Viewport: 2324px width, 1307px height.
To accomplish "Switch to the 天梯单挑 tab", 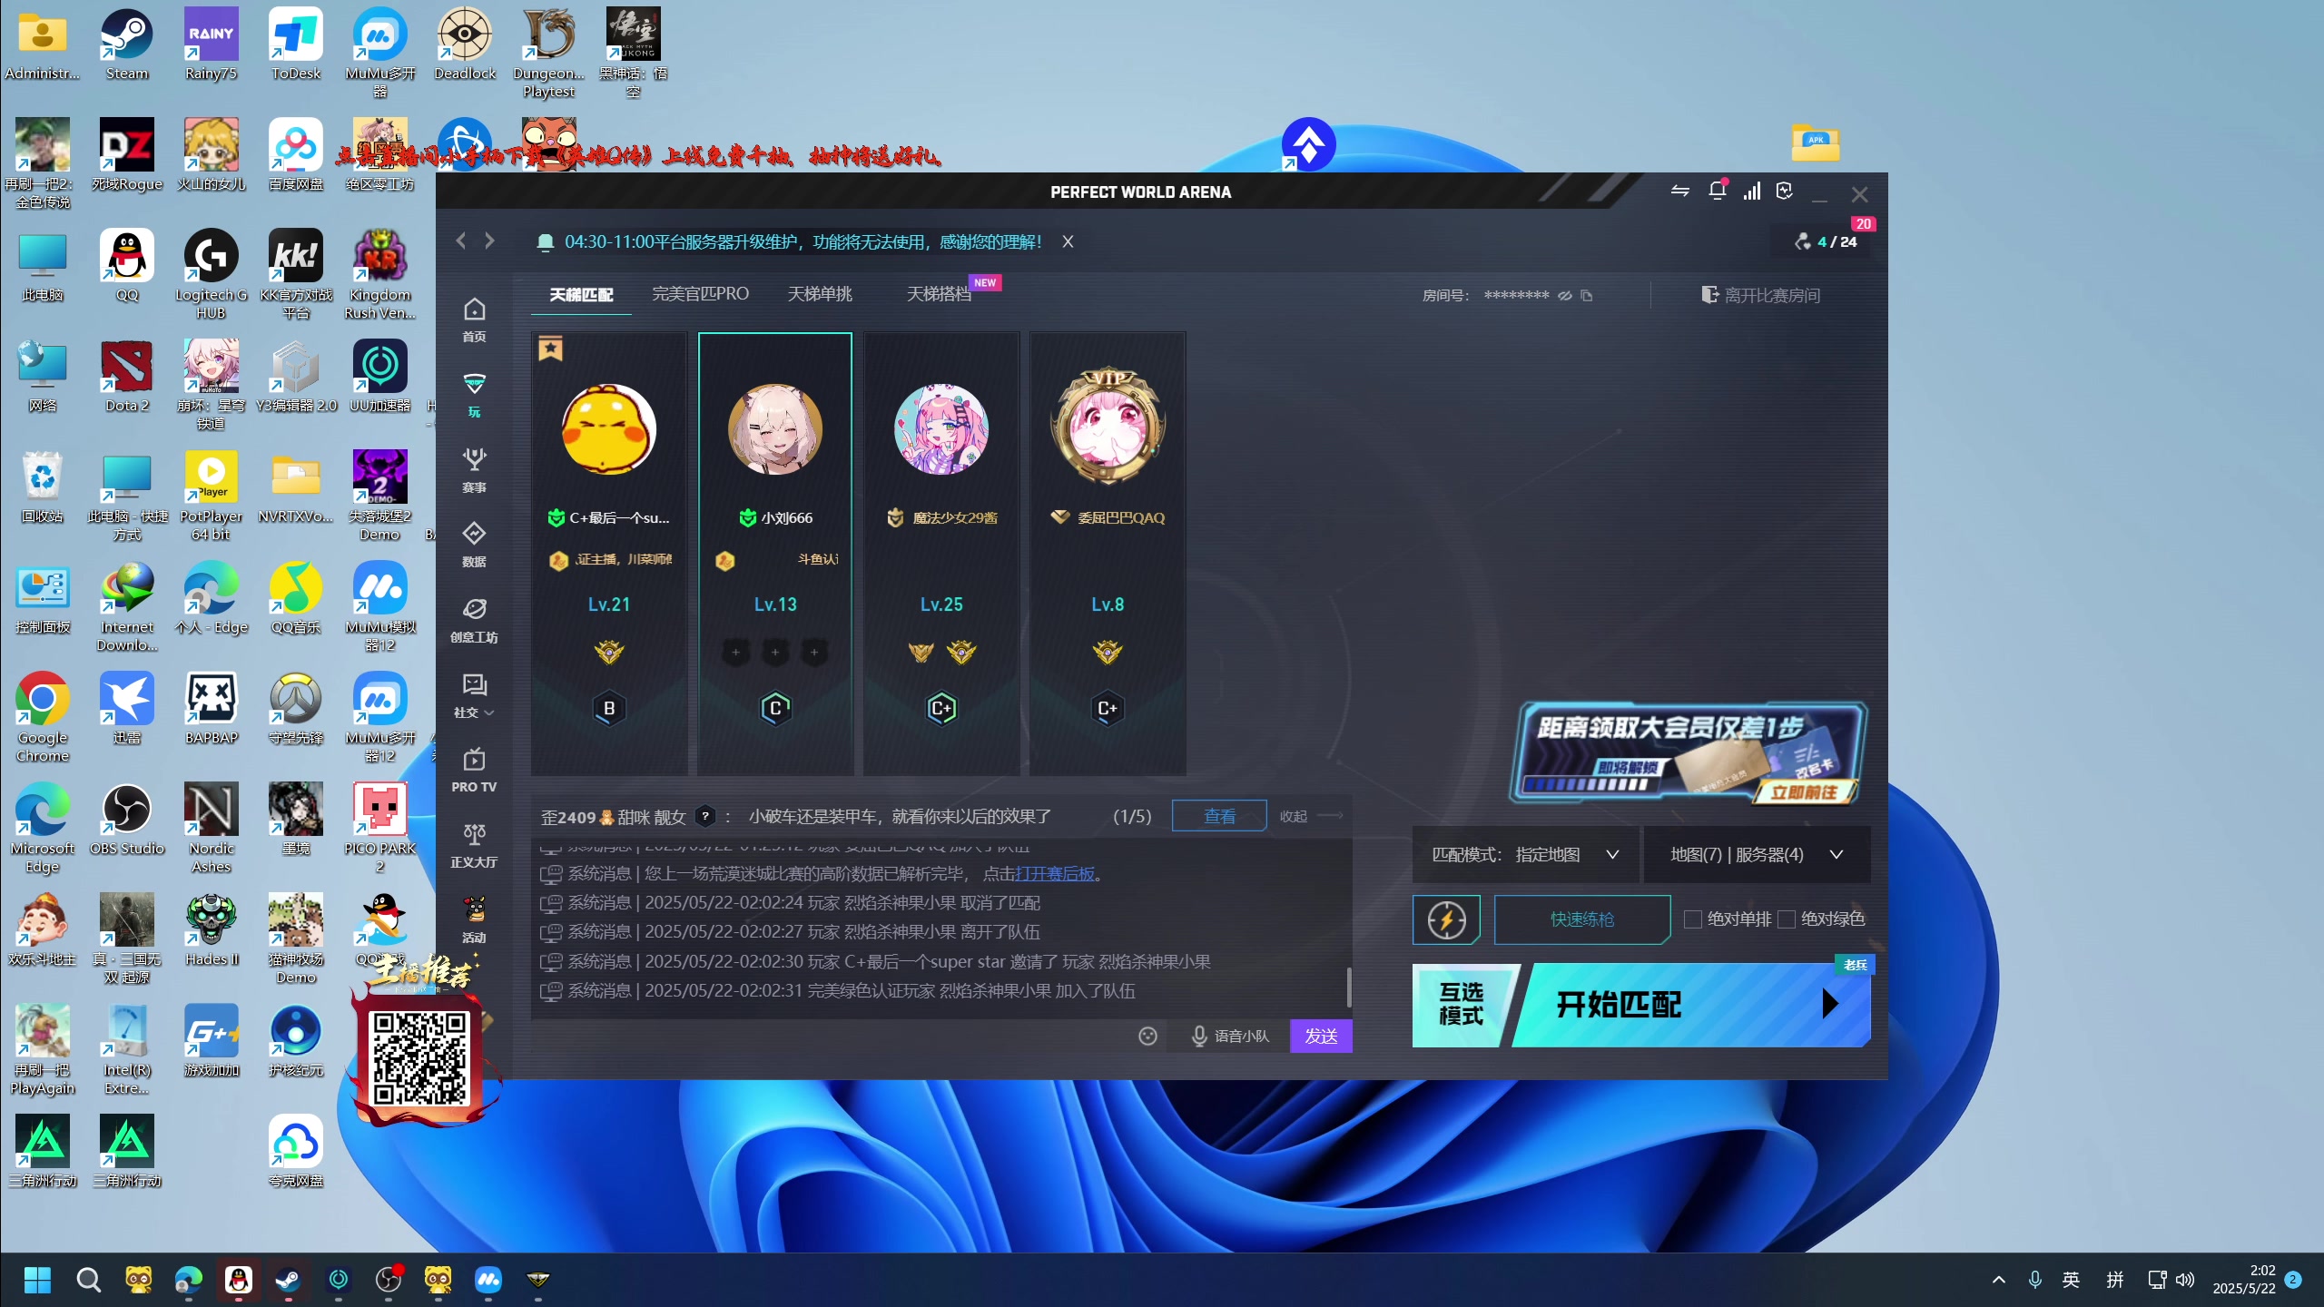I will 820,294.
